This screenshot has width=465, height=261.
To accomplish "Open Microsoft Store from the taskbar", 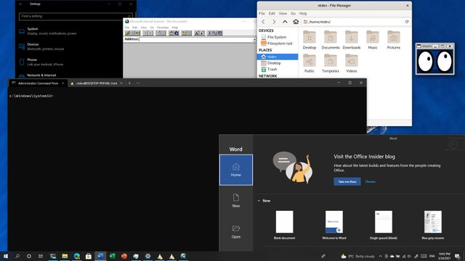I will [89, 256].
